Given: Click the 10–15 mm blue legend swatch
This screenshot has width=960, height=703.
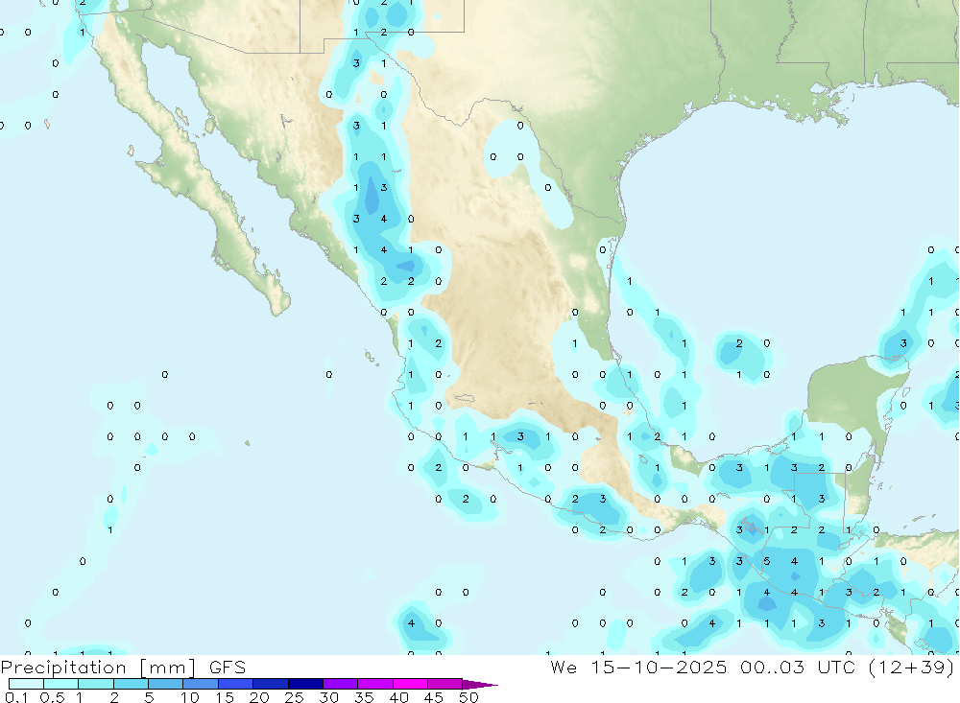Looking at the screenshot, I should coord(201,684).
